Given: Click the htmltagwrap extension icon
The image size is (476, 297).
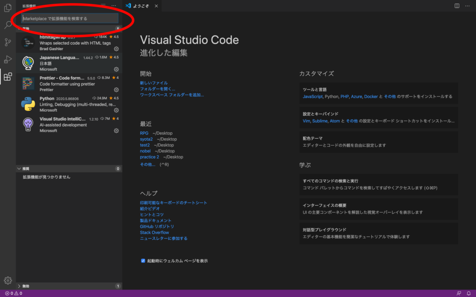Looking at the screenshot, I should 28,42.
